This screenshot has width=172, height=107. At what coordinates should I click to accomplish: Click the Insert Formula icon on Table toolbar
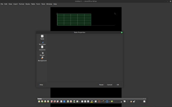141,102
